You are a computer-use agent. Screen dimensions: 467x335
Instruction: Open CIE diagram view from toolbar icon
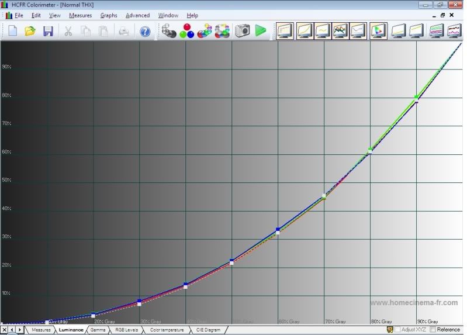(x=378, y=31)
